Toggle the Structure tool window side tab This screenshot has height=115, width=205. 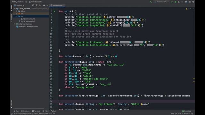pos(12,18)
